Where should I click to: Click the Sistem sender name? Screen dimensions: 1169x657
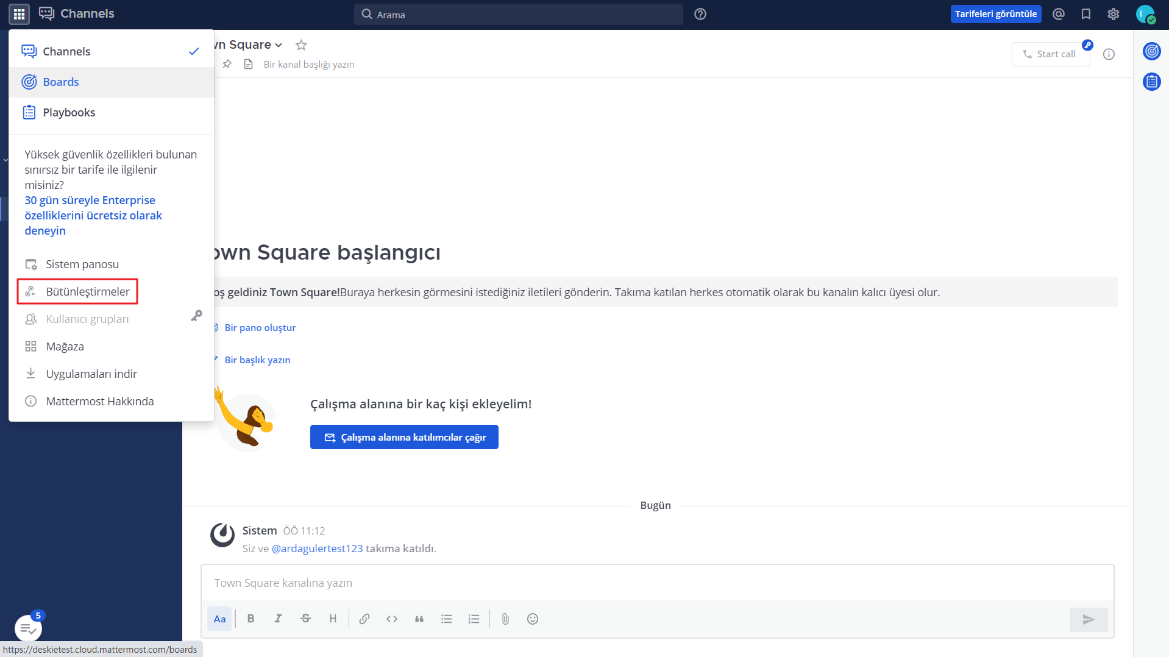point(260,531)
